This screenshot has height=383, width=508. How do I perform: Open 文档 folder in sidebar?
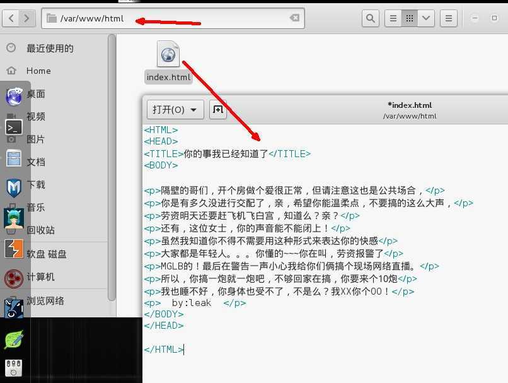[36, 162]
